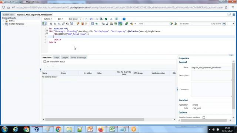Screen dimensions: 237x133
Task: Open the Firefox hamburger menu
Action: 233,7
